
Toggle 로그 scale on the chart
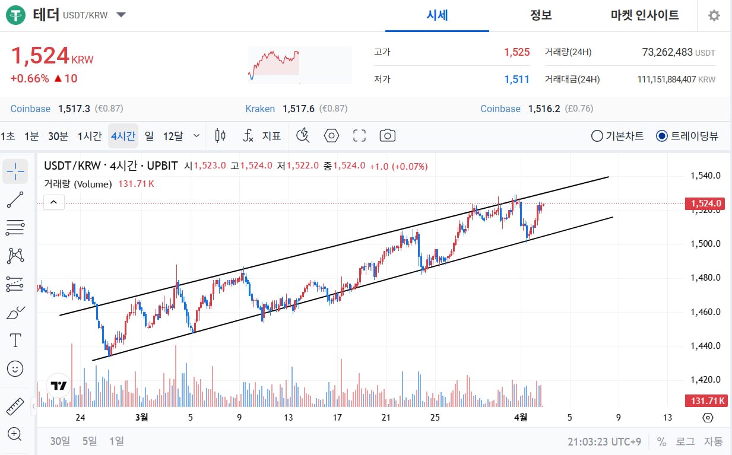(685, 441)
